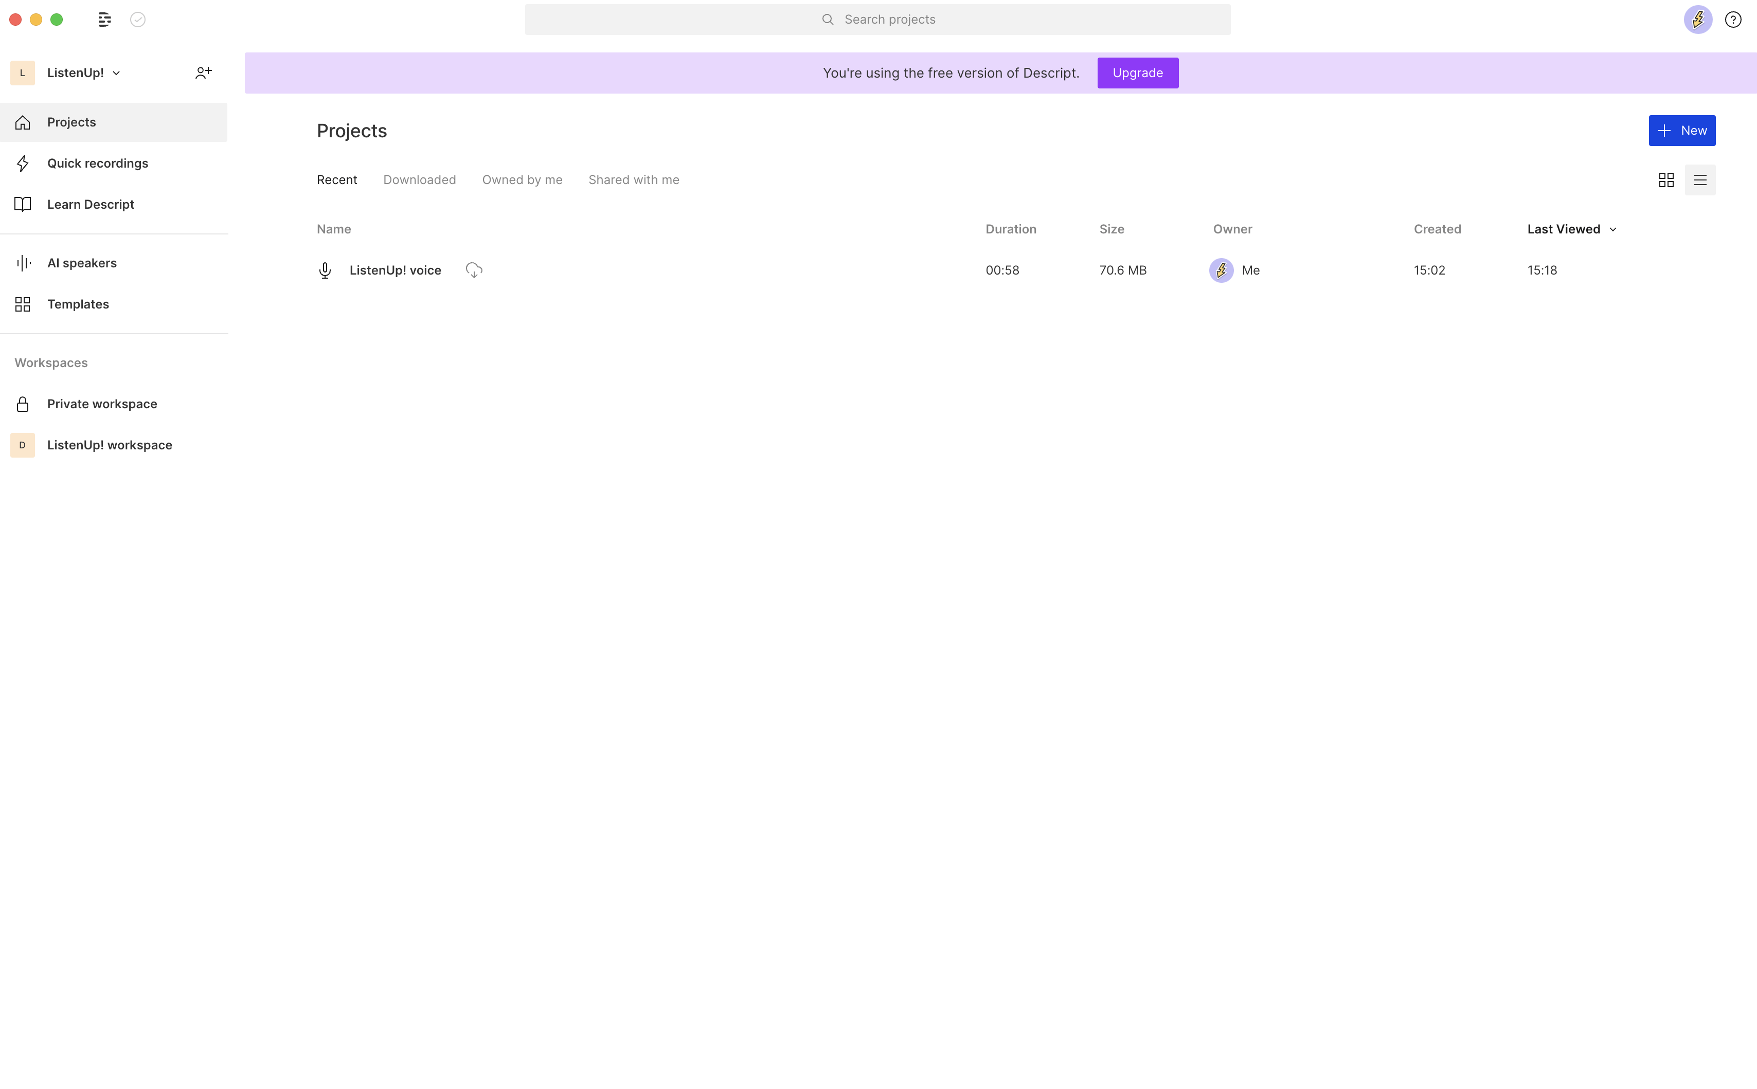Open the Descript menu icon in title bar

point(104,20)
